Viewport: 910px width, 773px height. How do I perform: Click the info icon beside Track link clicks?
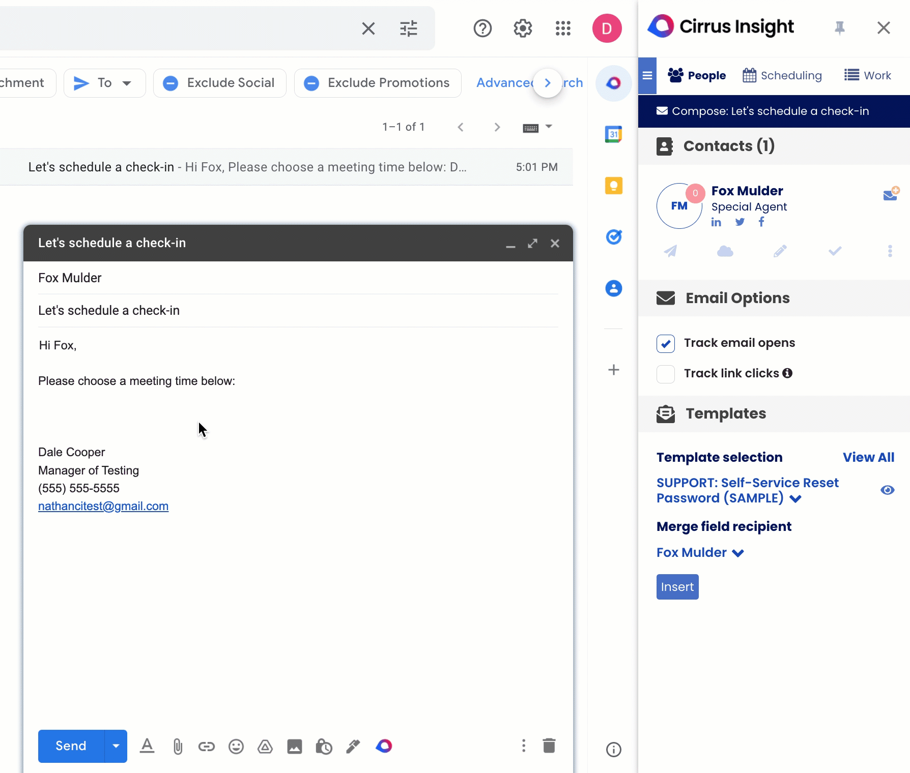(787, 373)
